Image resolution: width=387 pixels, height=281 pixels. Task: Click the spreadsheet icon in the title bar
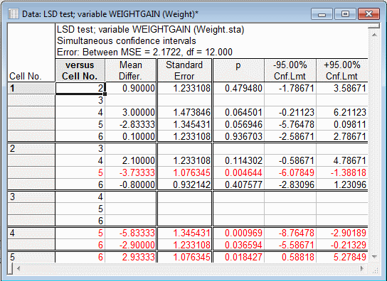click(x=13, y=14)
